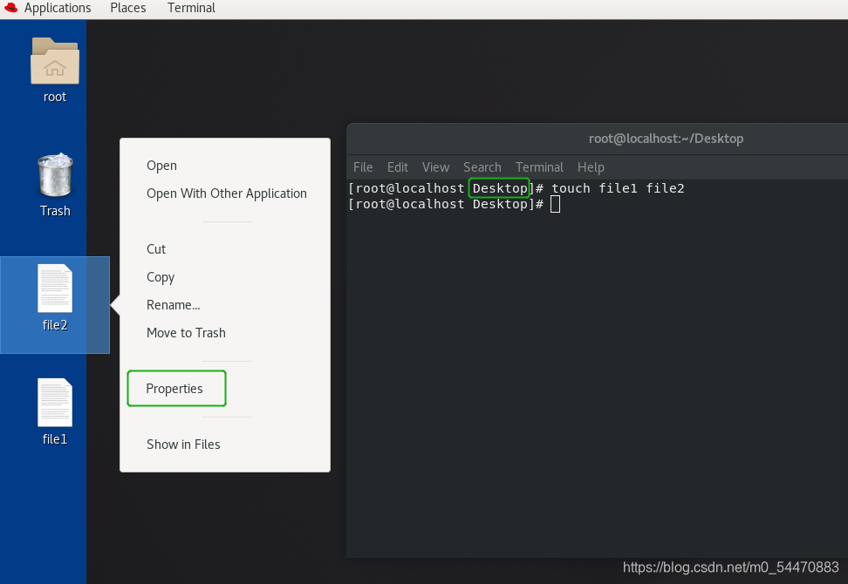Click the terminal cursor on the empty prompt
The width and height of the screenshot is (848, 584).
555,204
